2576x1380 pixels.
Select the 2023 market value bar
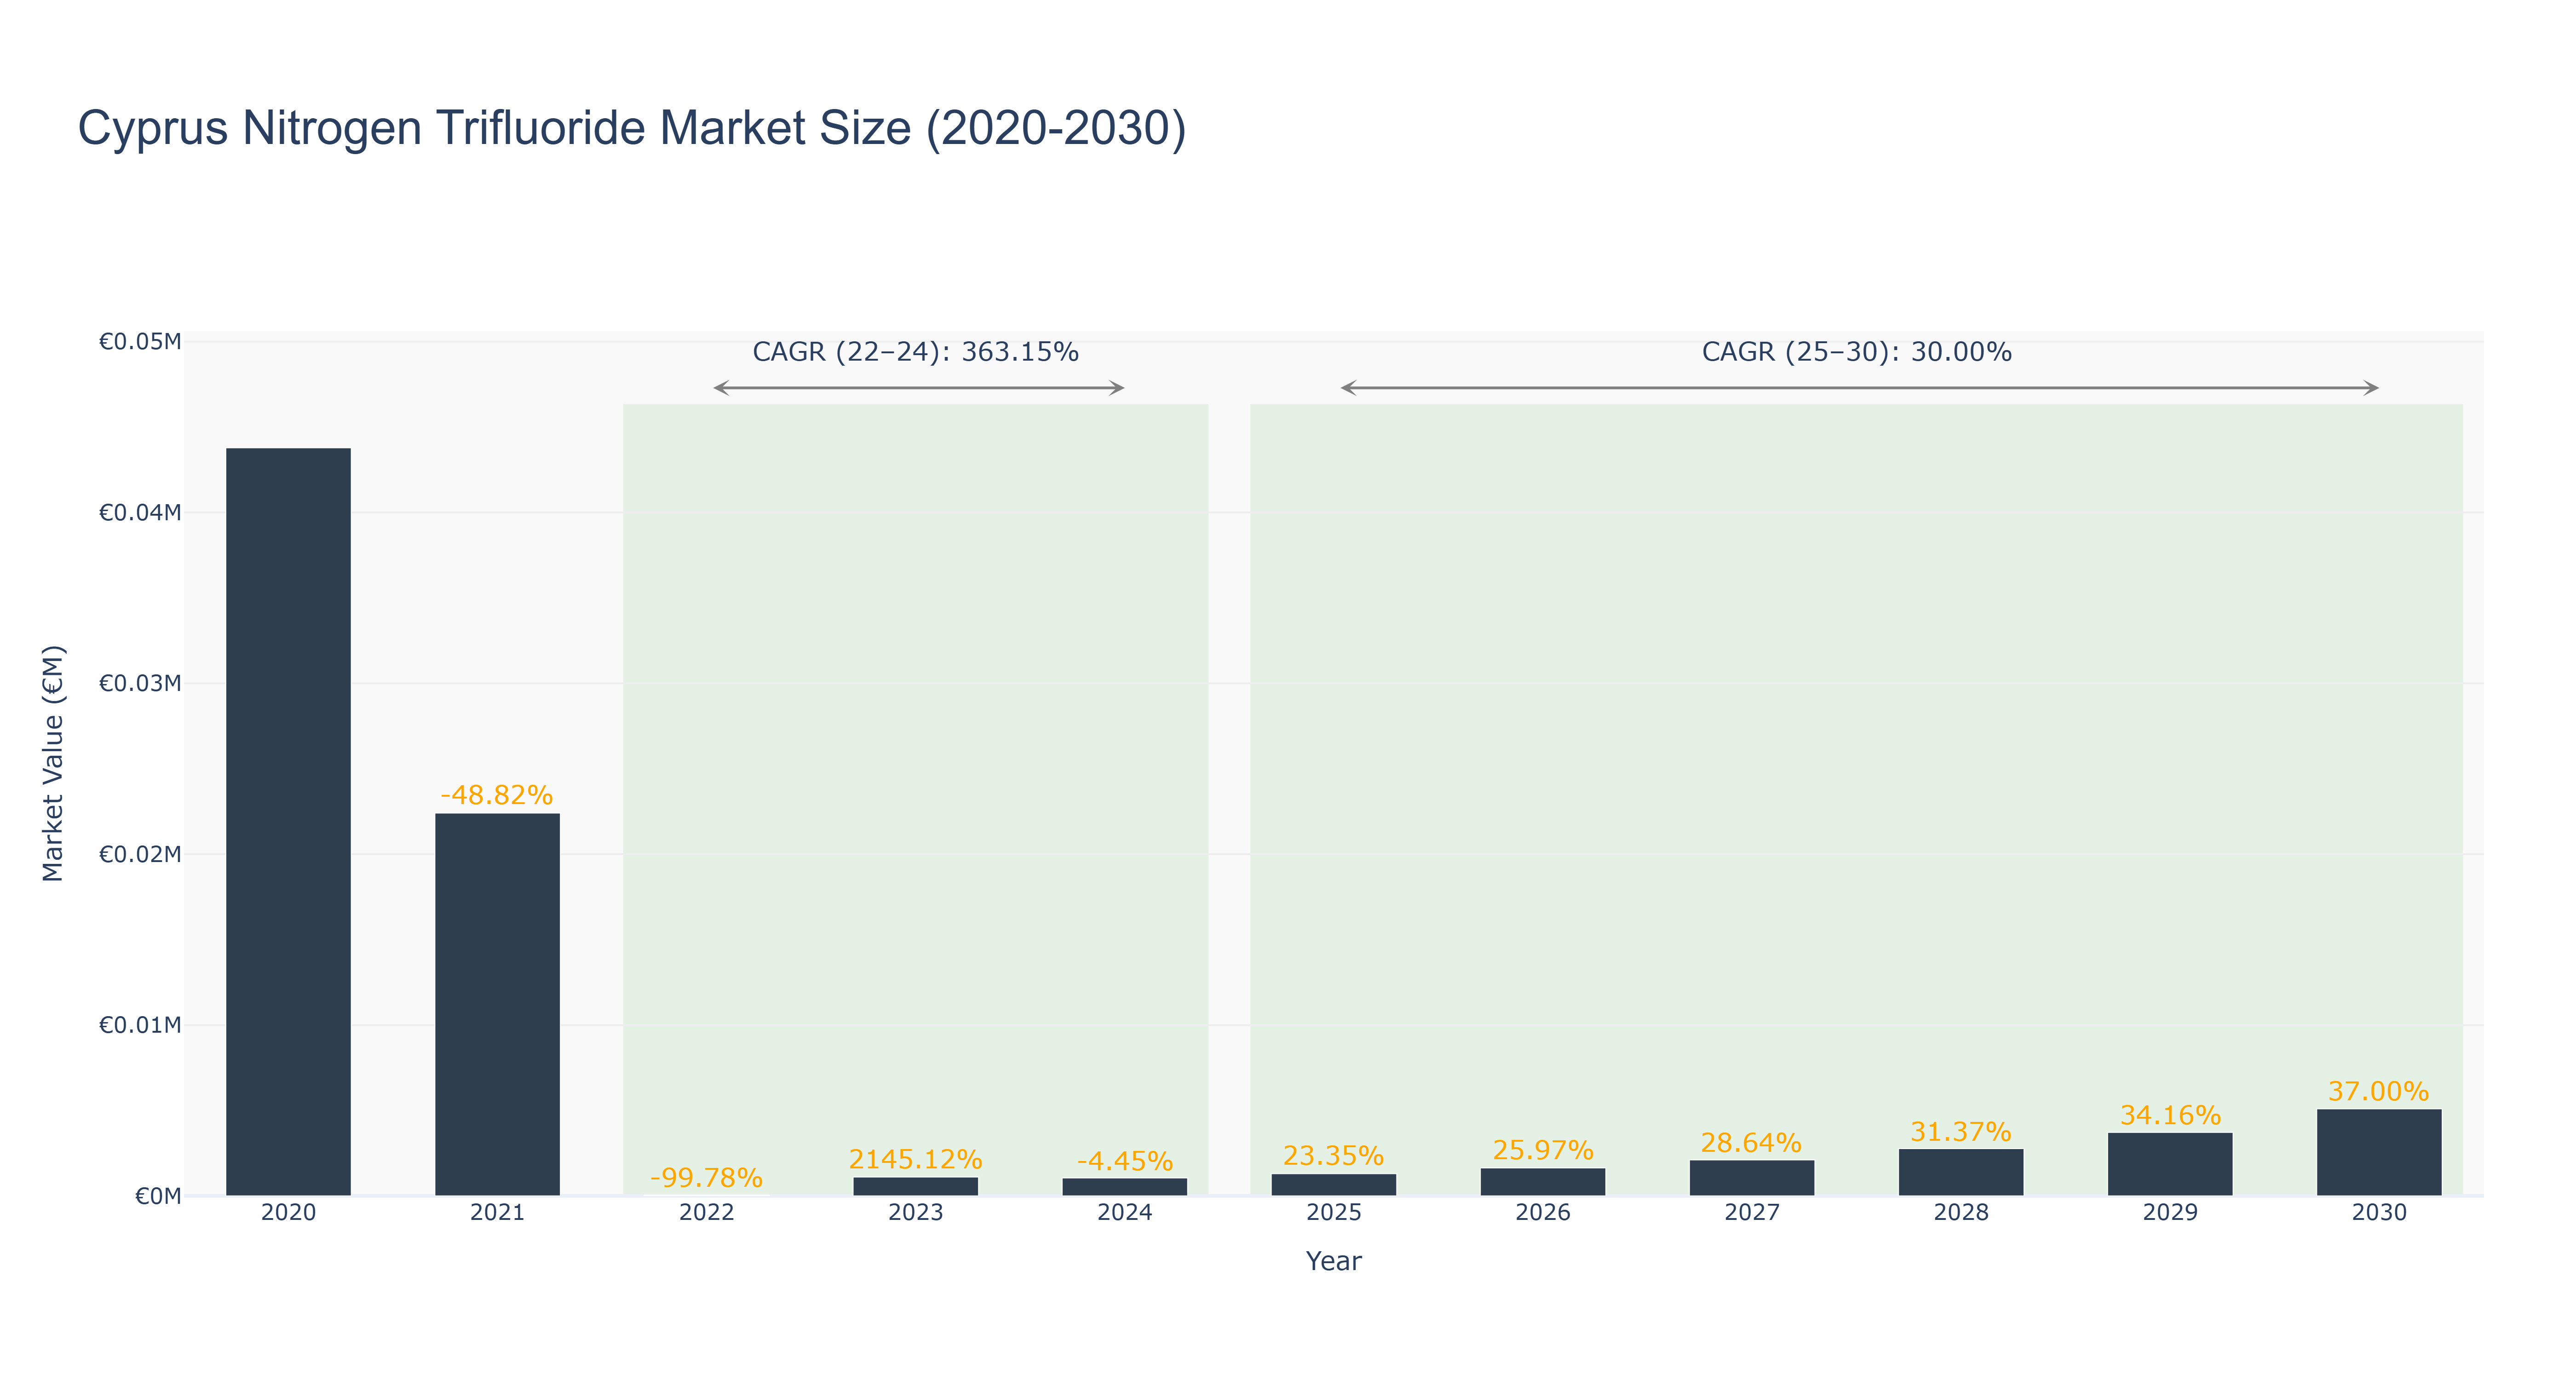pyautogui.click(x=915, y=1186)
